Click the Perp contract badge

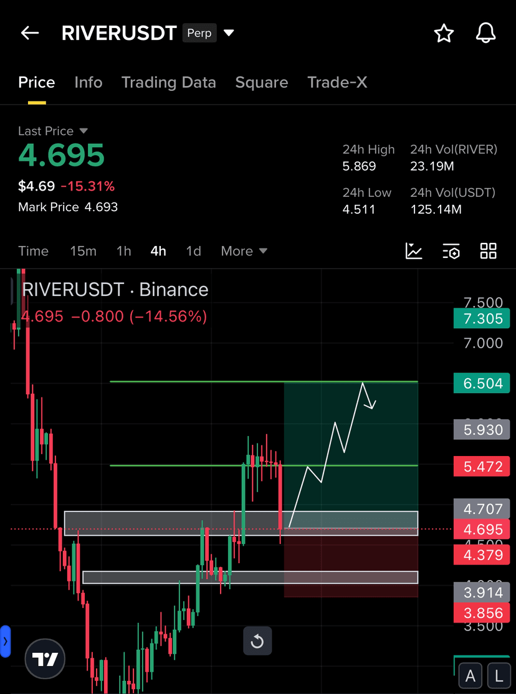(x=199, y=33)
